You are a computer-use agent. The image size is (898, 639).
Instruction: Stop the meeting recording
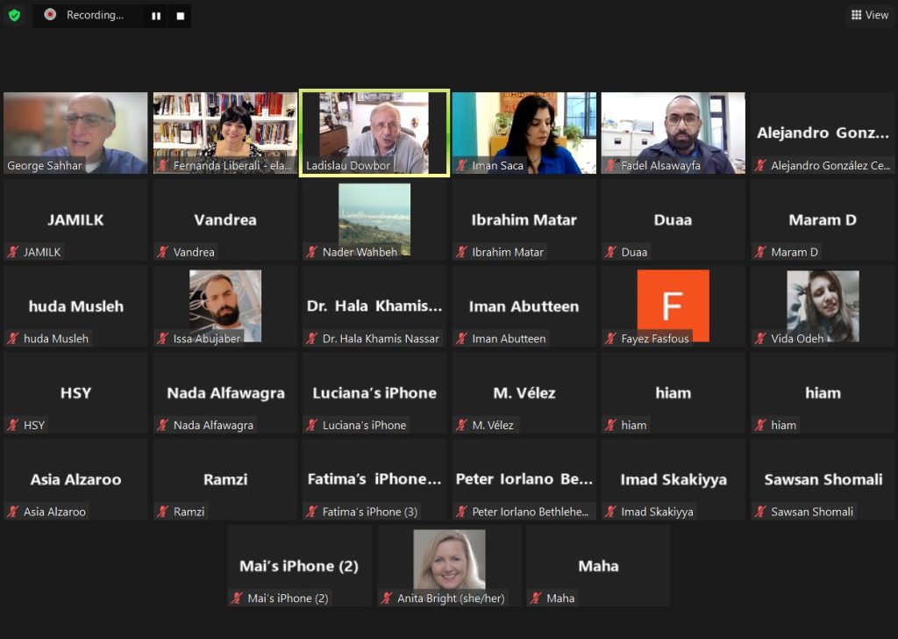[181, 16]
